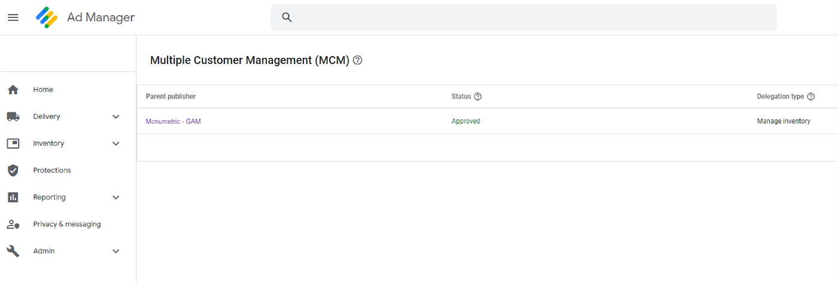Click the Ad Manager logo
The height and width of the screenshot is (282, 838).
[47, 17]
